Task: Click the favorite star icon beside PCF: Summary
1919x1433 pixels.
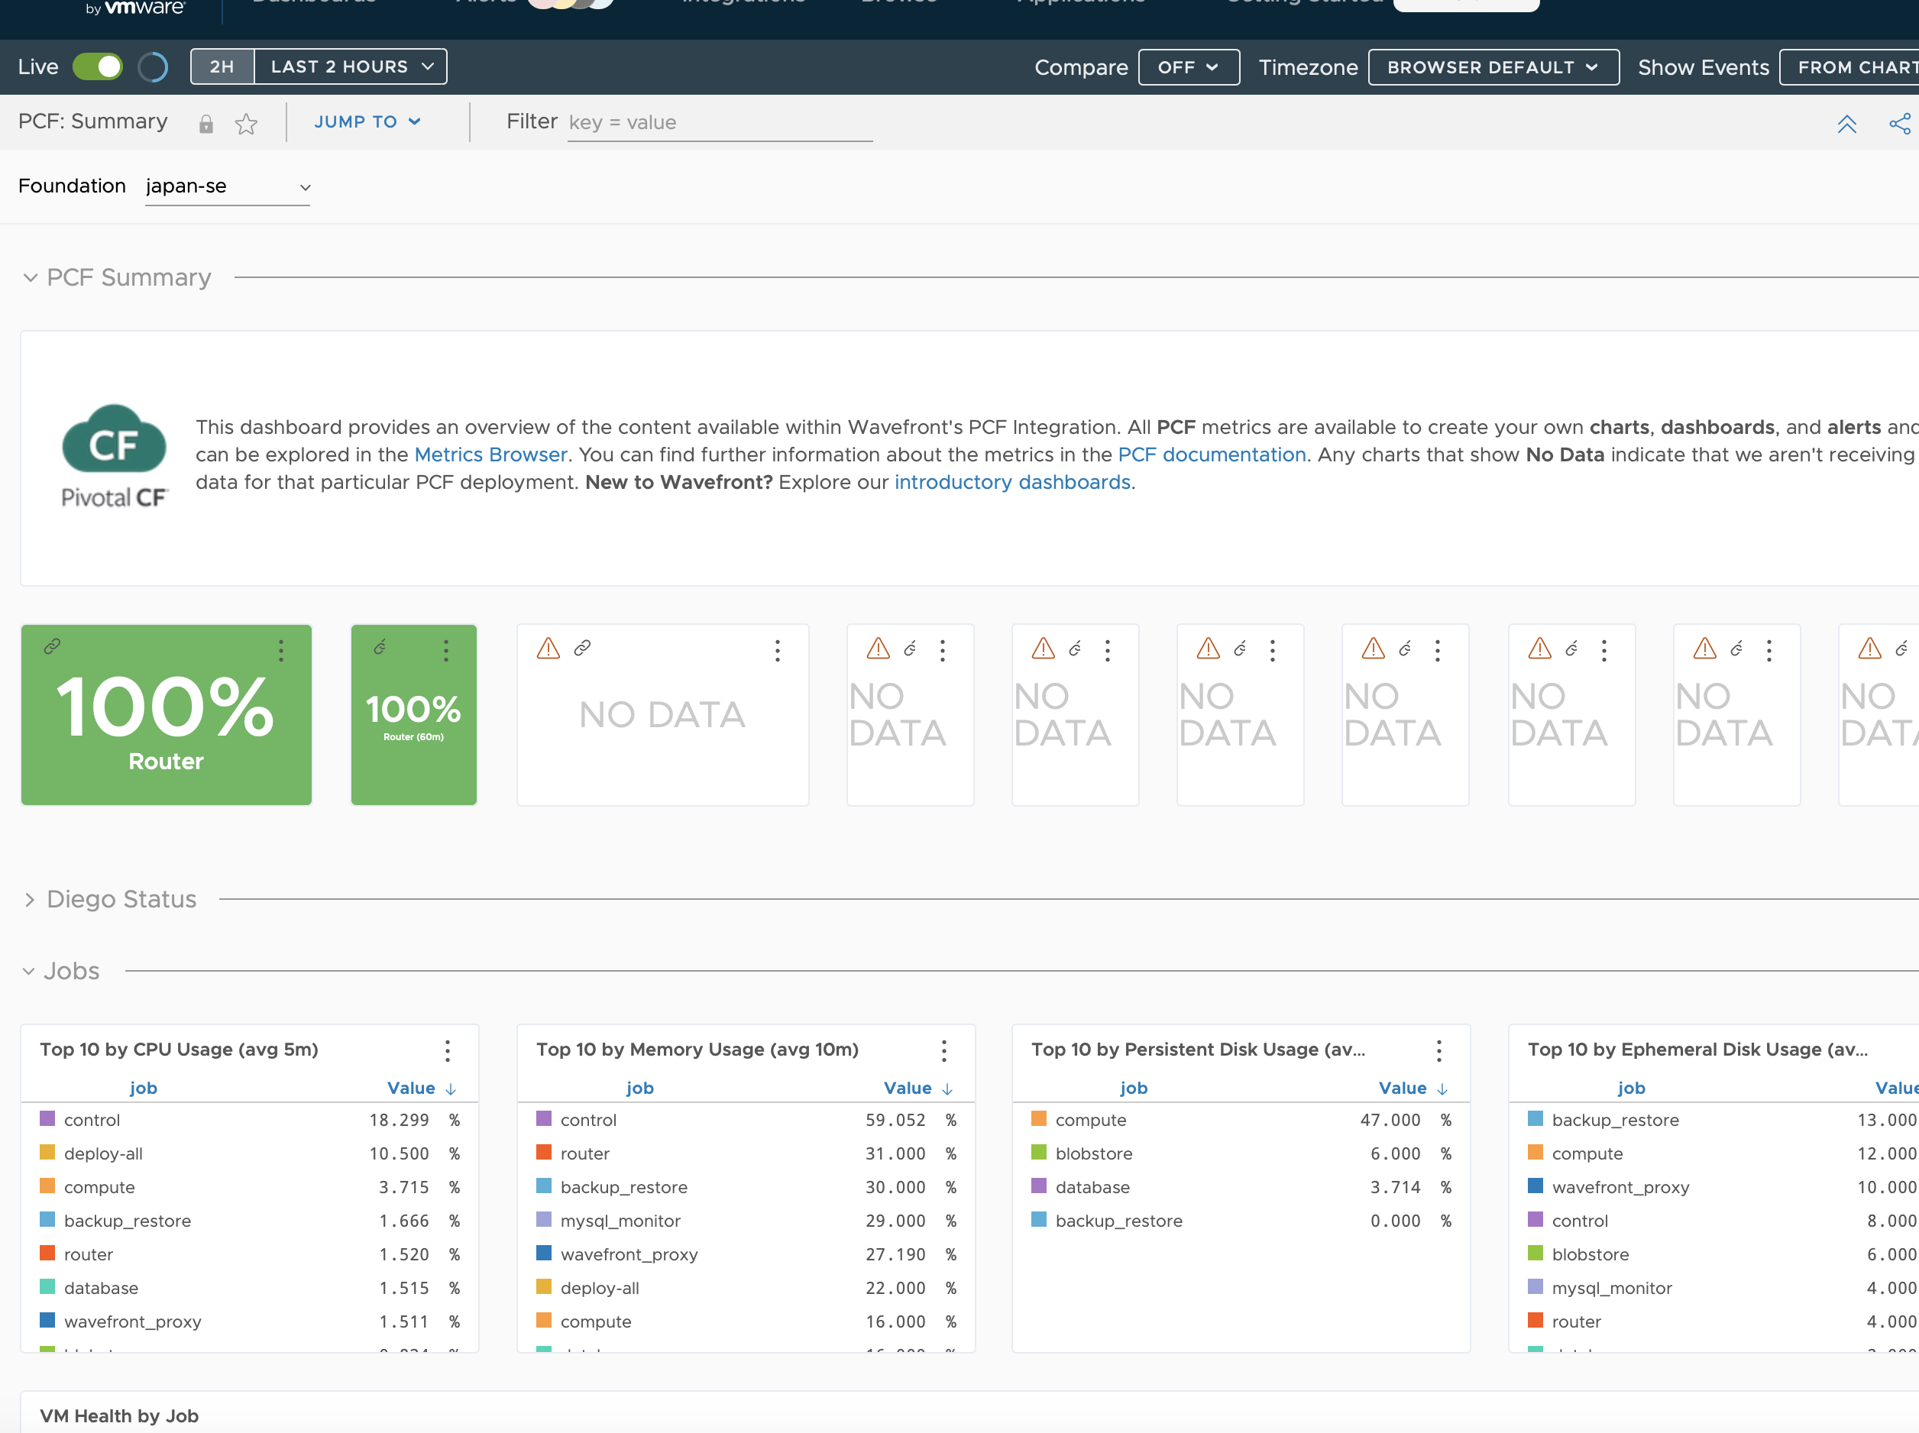Action: (x=247, y=123)
